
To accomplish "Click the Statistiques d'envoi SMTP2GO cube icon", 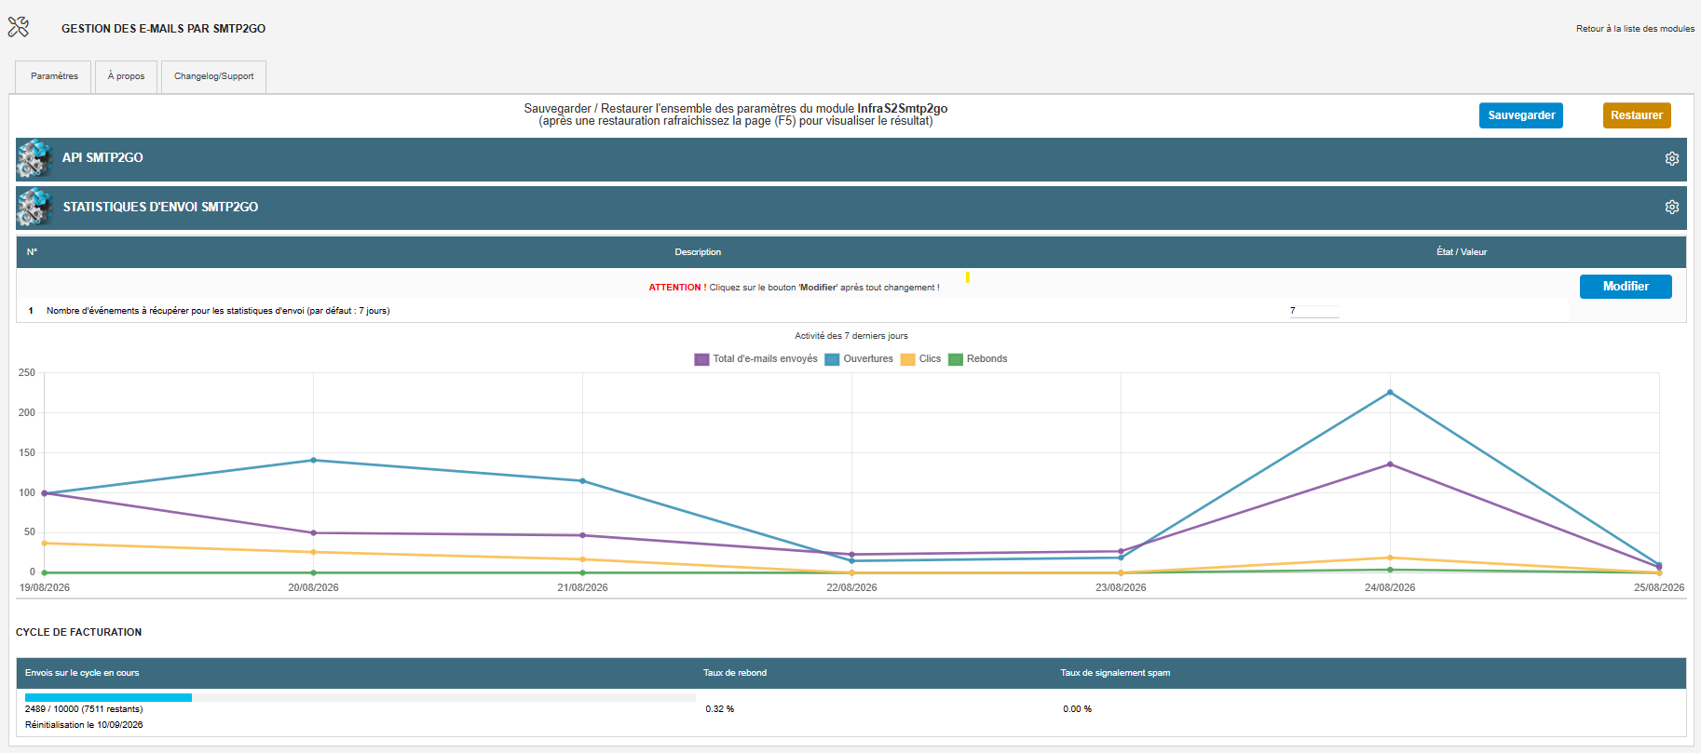I will 34,208.
